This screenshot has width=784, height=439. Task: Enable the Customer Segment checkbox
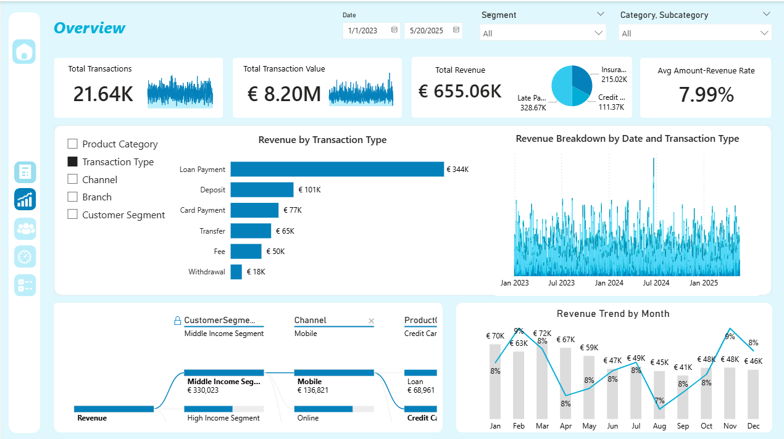(72, 215)
